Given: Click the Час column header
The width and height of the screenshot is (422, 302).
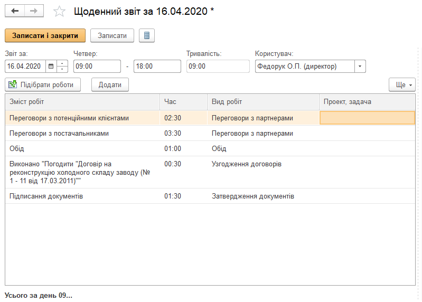Looking at the screenshot, I should pos(183,101).
